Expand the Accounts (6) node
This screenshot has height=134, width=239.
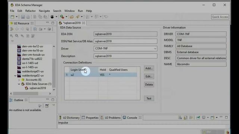click(19, 80)
